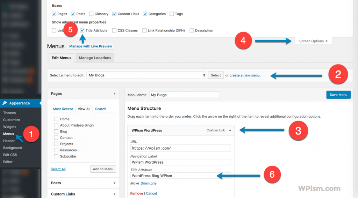Expand the Posts panel
The height and width of the screenshot is (198, 358).
114,183
